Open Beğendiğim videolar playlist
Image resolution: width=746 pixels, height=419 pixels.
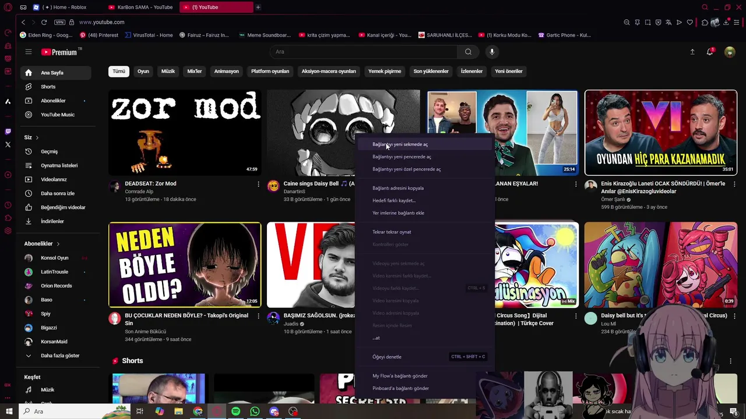[x=56, y=207]
